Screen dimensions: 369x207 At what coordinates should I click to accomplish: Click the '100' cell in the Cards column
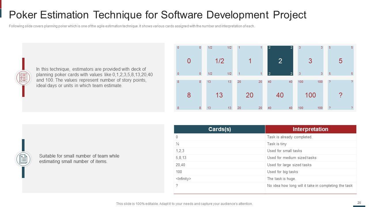[219, 172]
